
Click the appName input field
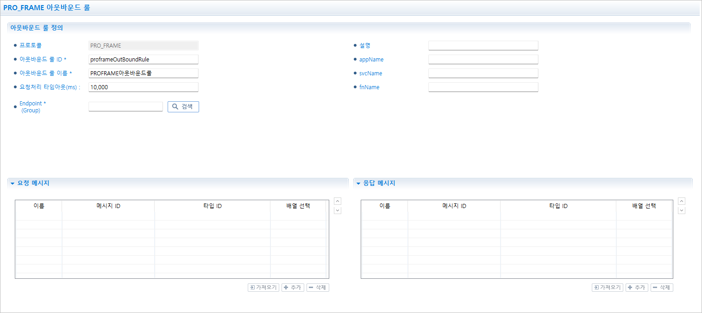[x=483, y=59]
